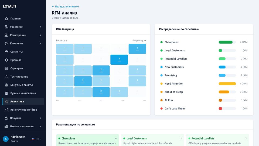Select the matrix cell with value 3
Image resolution: width=259 pixels, height=146 pixels.
(119, 59)
